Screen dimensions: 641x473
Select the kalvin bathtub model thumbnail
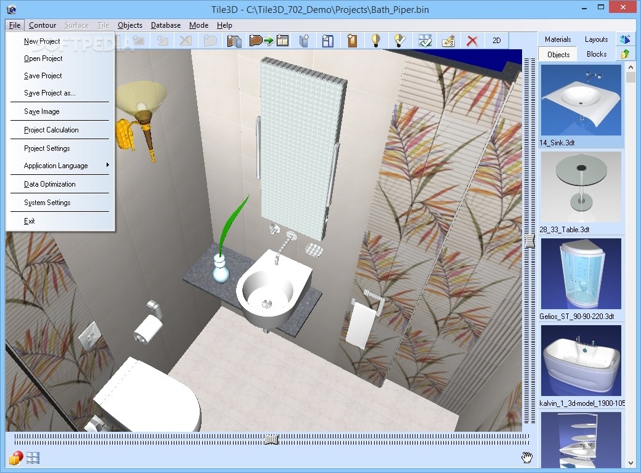[581, 361]
